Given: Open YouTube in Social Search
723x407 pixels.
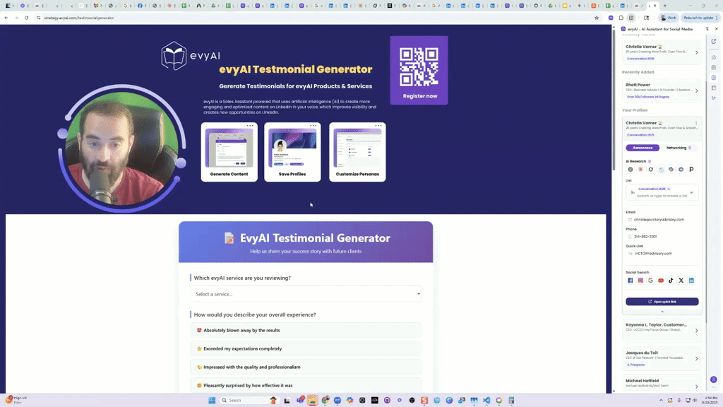Looking at the screenshot, I should [661, 281].
